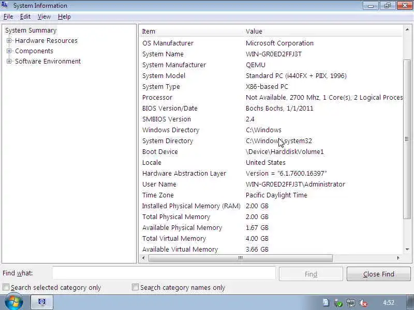Screen dimensions: 414x310
Task: Open the Windows Start orb
Action: (x=14, y=302)
